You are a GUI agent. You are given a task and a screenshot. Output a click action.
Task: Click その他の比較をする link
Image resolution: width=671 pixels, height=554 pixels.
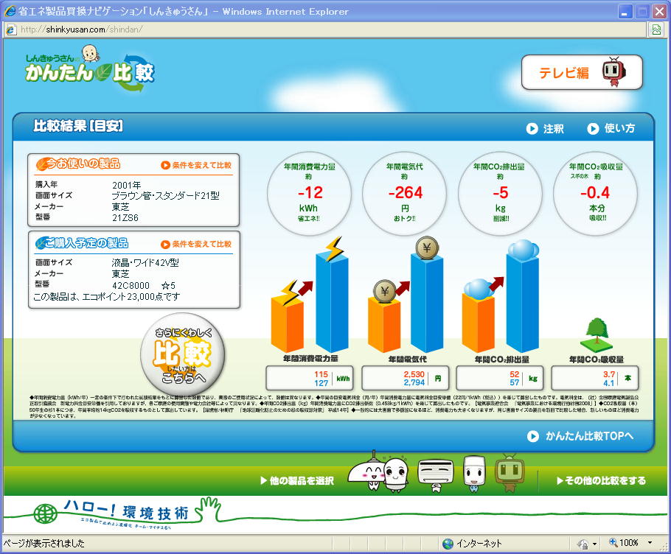[x=601, y=480]
